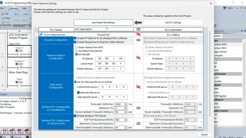Click the Redo arrow icon

(x=25, y=15)
